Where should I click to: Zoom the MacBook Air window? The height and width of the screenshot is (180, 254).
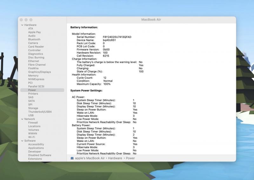[x=31, y=20]
